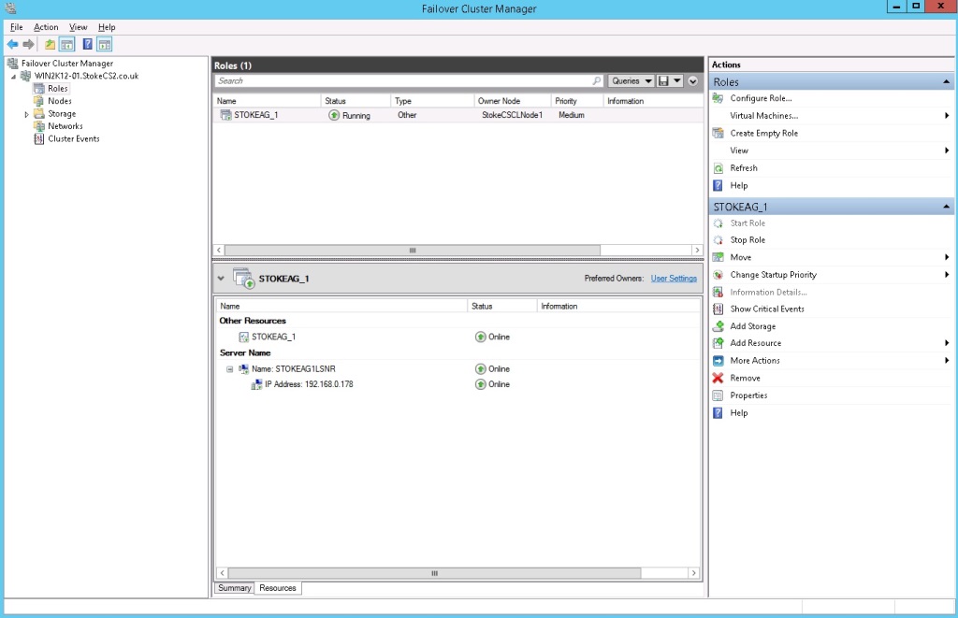Click the red Remove icon
The height and width of the screenshot is (618, 958).
coord(718,378)
